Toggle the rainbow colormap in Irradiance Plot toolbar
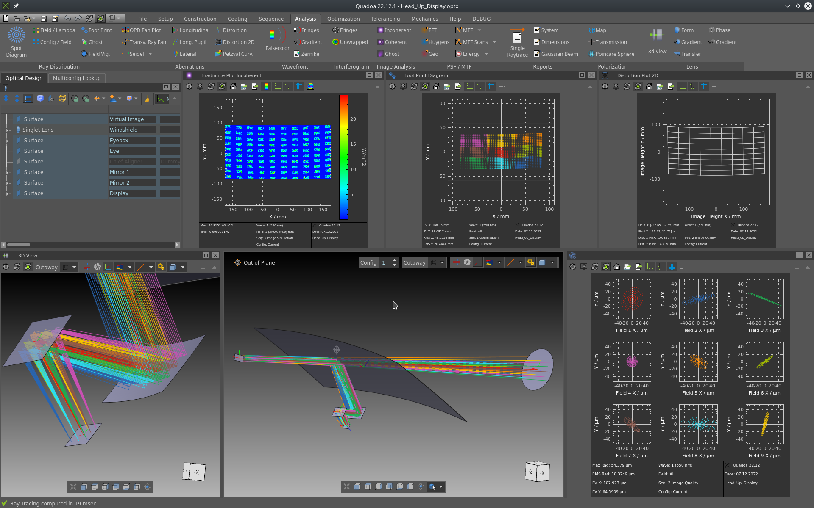The image size is (814, 508). 266,86
